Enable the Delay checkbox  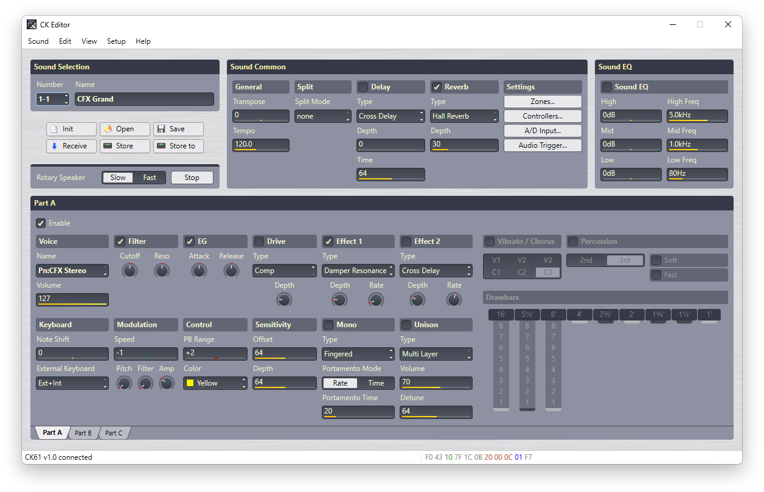(363, 87)
